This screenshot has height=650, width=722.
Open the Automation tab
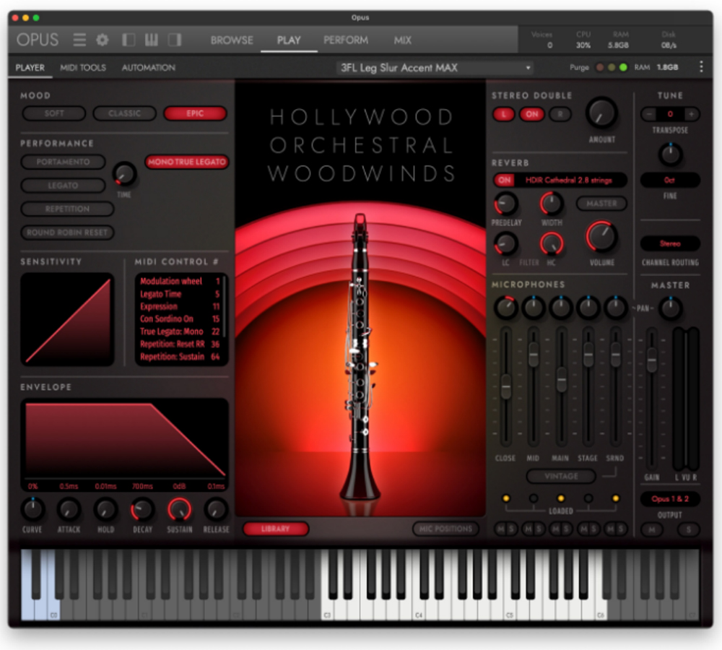(148, 68)
